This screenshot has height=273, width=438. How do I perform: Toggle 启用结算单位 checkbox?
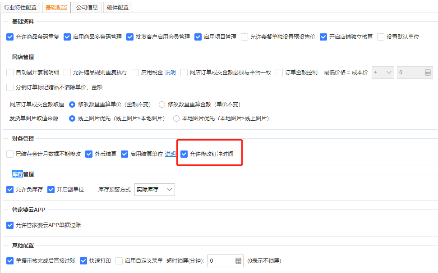[x=124, y=154]
